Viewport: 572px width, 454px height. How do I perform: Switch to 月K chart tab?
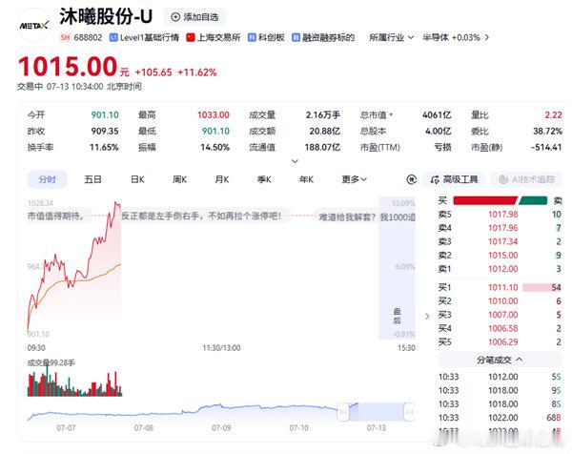click(222, 179)
